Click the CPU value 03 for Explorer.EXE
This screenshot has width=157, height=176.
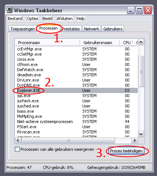[127, 90]
